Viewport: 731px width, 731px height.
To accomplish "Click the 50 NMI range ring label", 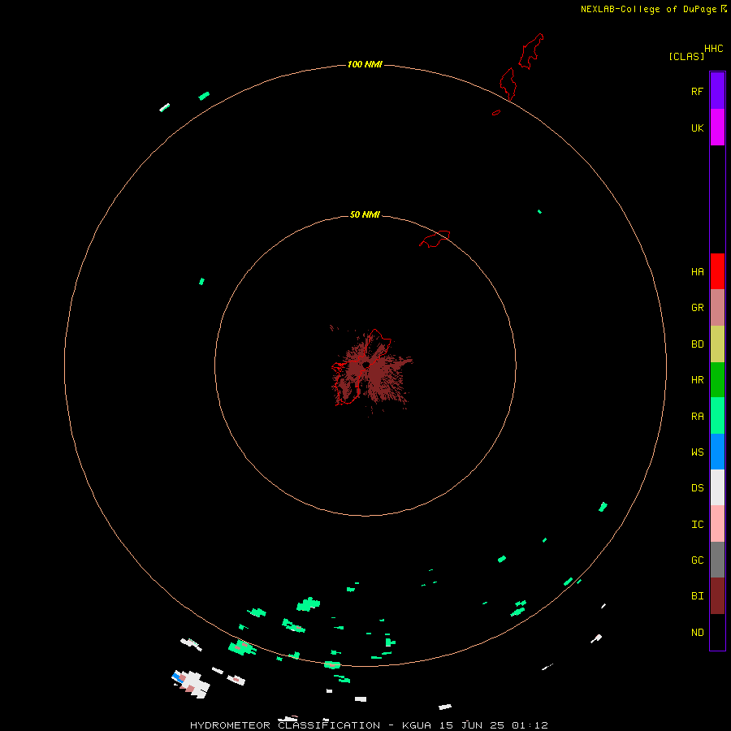I will [x=365, y=214].
